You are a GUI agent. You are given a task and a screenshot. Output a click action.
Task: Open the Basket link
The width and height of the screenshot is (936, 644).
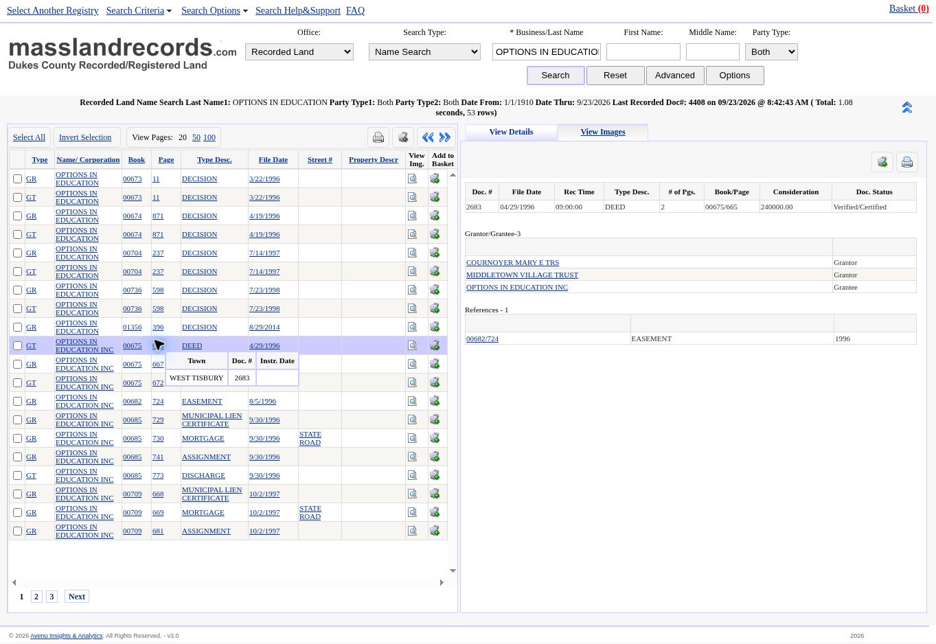pyautogui.click(x=909, y=8)
